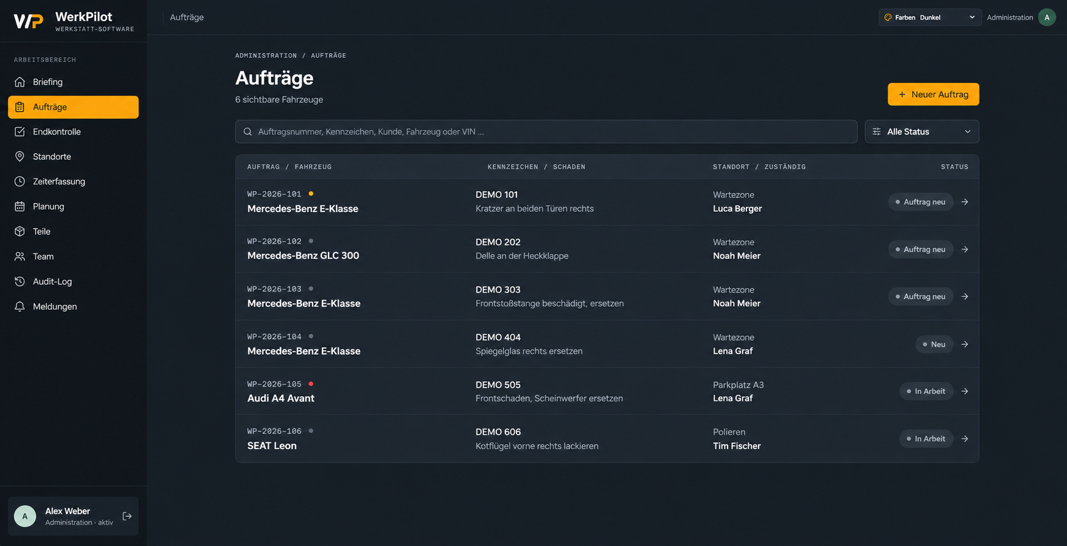The image size is (1067, 546).
Task: Click arrow on the DEMO 606 row
Action: point(965,439)
